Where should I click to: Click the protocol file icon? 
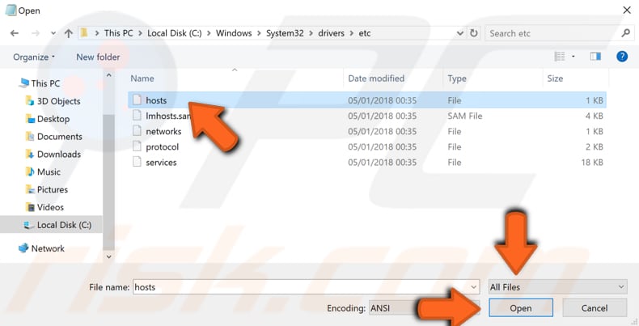coord(137,146)
